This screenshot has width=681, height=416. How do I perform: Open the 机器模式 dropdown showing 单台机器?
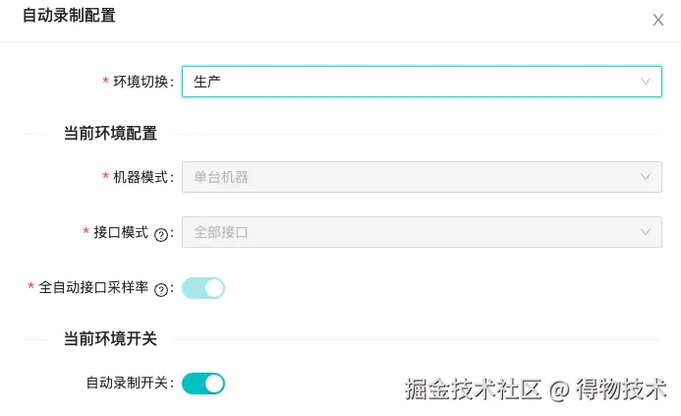click(x=413, y=177)
